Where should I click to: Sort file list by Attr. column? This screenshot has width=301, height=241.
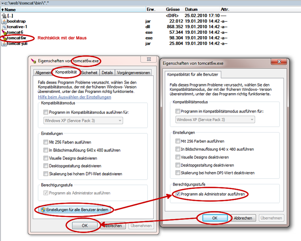(225, 9)
